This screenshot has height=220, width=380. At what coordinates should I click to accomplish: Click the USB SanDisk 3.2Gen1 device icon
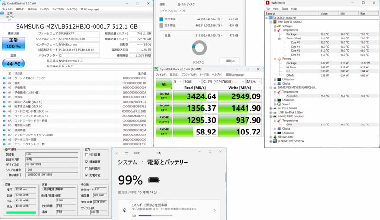pos(275,112)
